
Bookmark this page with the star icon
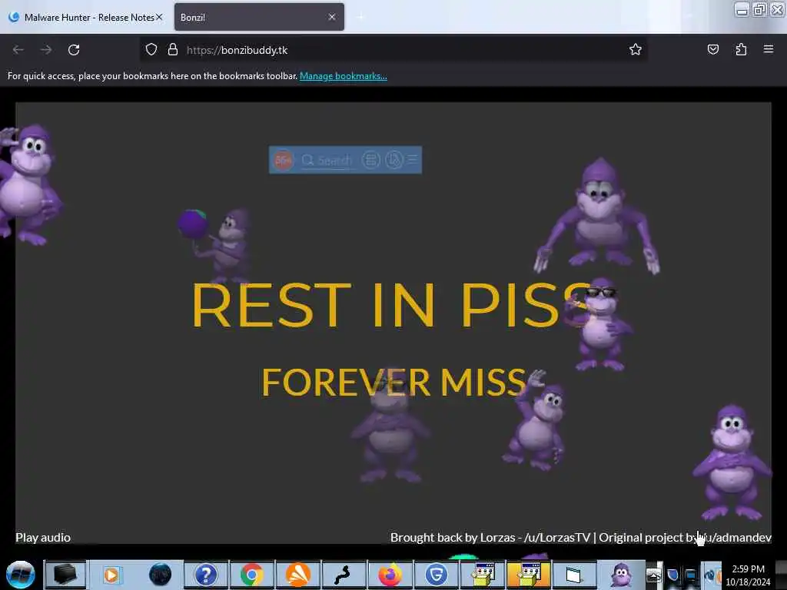click(636, 49)
